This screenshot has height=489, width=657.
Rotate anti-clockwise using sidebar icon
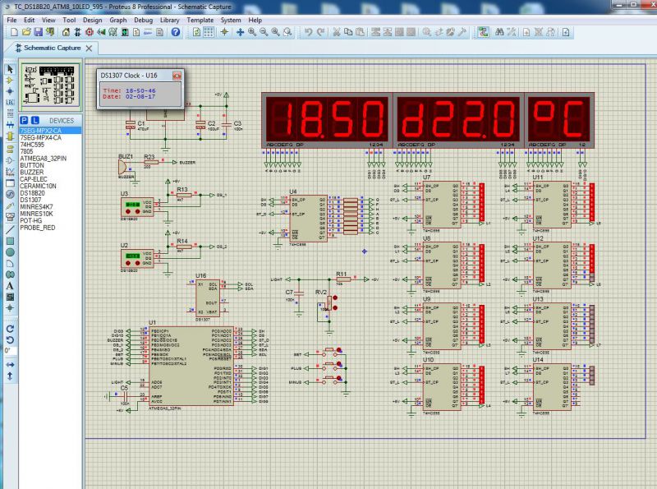click(10, 339)
